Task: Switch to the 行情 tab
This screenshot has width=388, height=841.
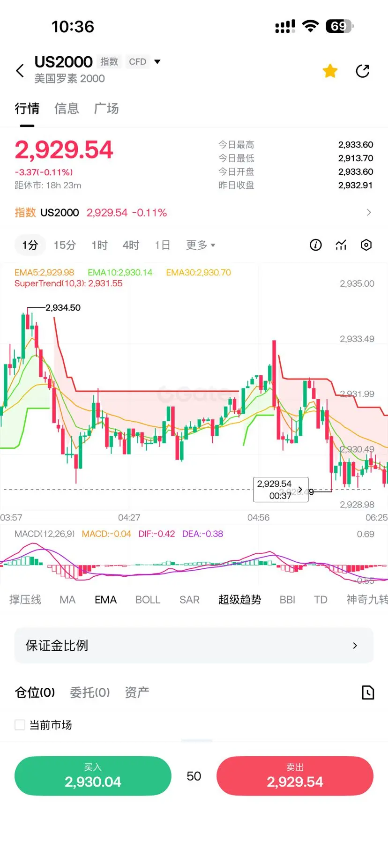Action: (x=27, y=109)
